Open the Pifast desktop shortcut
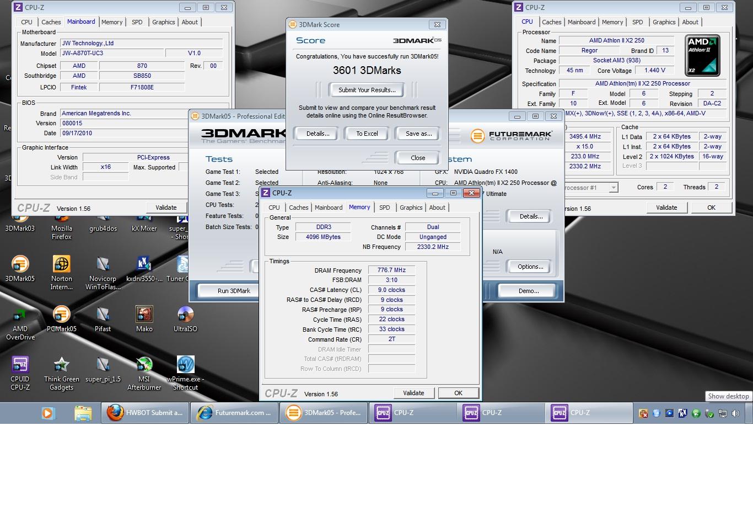The image size is (753, 521). coord(103,319)
